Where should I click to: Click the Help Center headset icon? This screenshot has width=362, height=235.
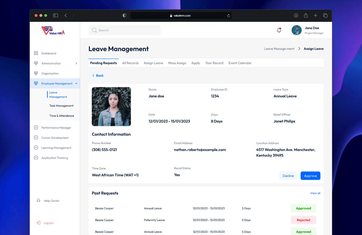pyautogui.click(x=38, y=201)
